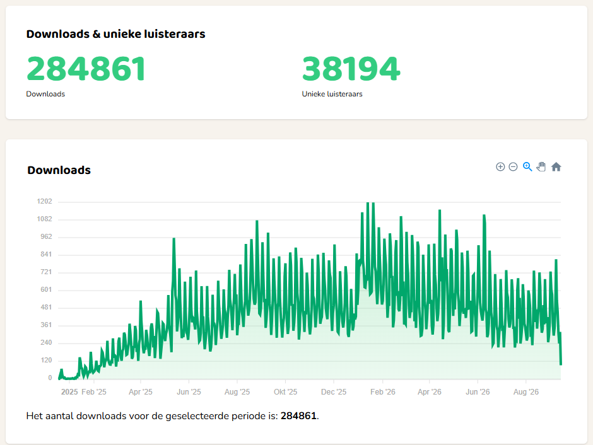Click the x-axis label 2025

click(69, 392)
